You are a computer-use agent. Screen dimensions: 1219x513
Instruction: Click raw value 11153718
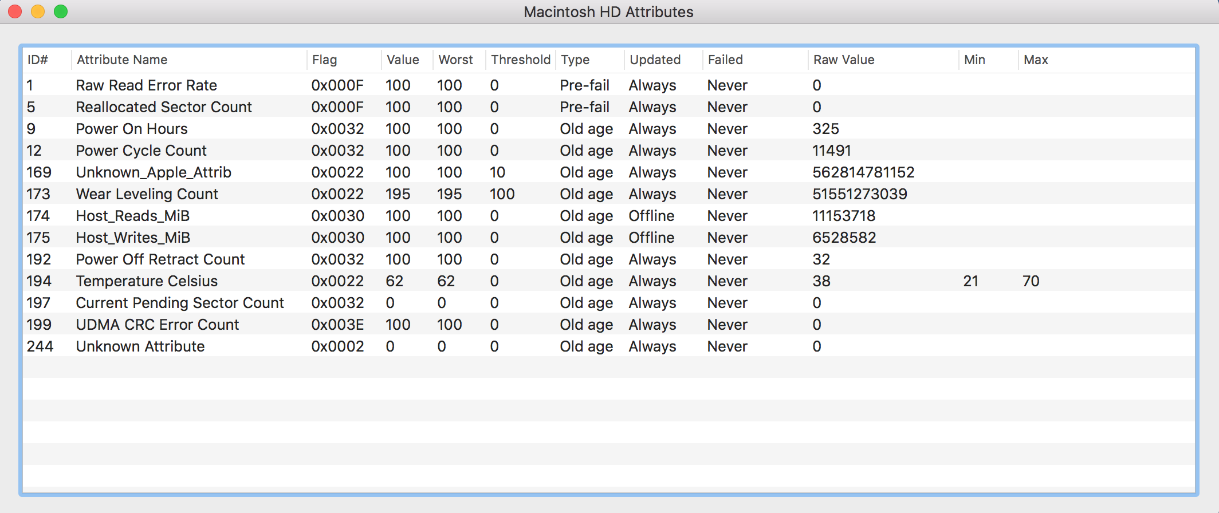(844, 216)
